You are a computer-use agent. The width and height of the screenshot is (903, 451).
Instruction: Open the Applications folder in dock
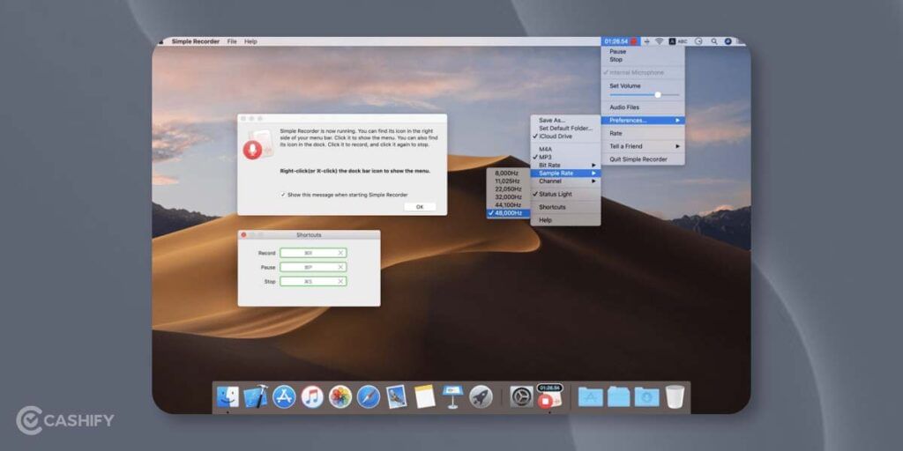[x=590, y=396]
